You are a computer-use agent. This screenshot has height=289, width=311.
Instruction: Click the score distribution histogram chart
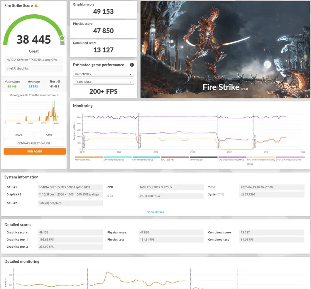point(32,111)
